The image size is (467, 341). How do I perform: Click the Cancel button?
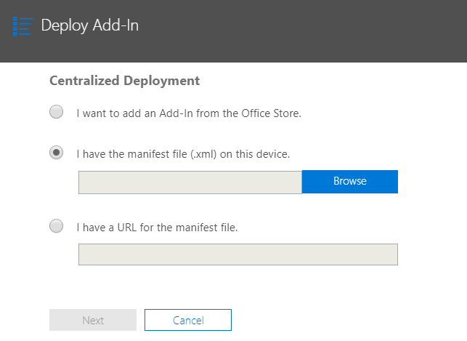tap(187, 320)
